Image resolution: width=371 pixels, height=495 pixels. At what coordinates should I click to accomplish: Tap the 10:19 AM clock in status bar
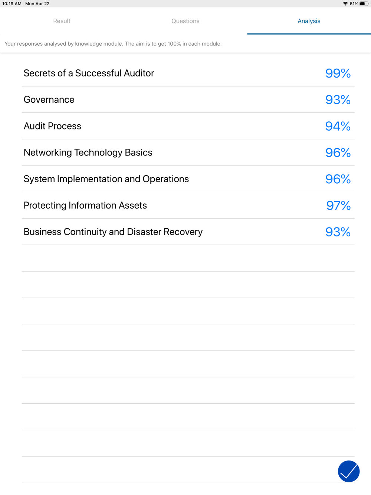pyautogui.click(x=12, y=4)
